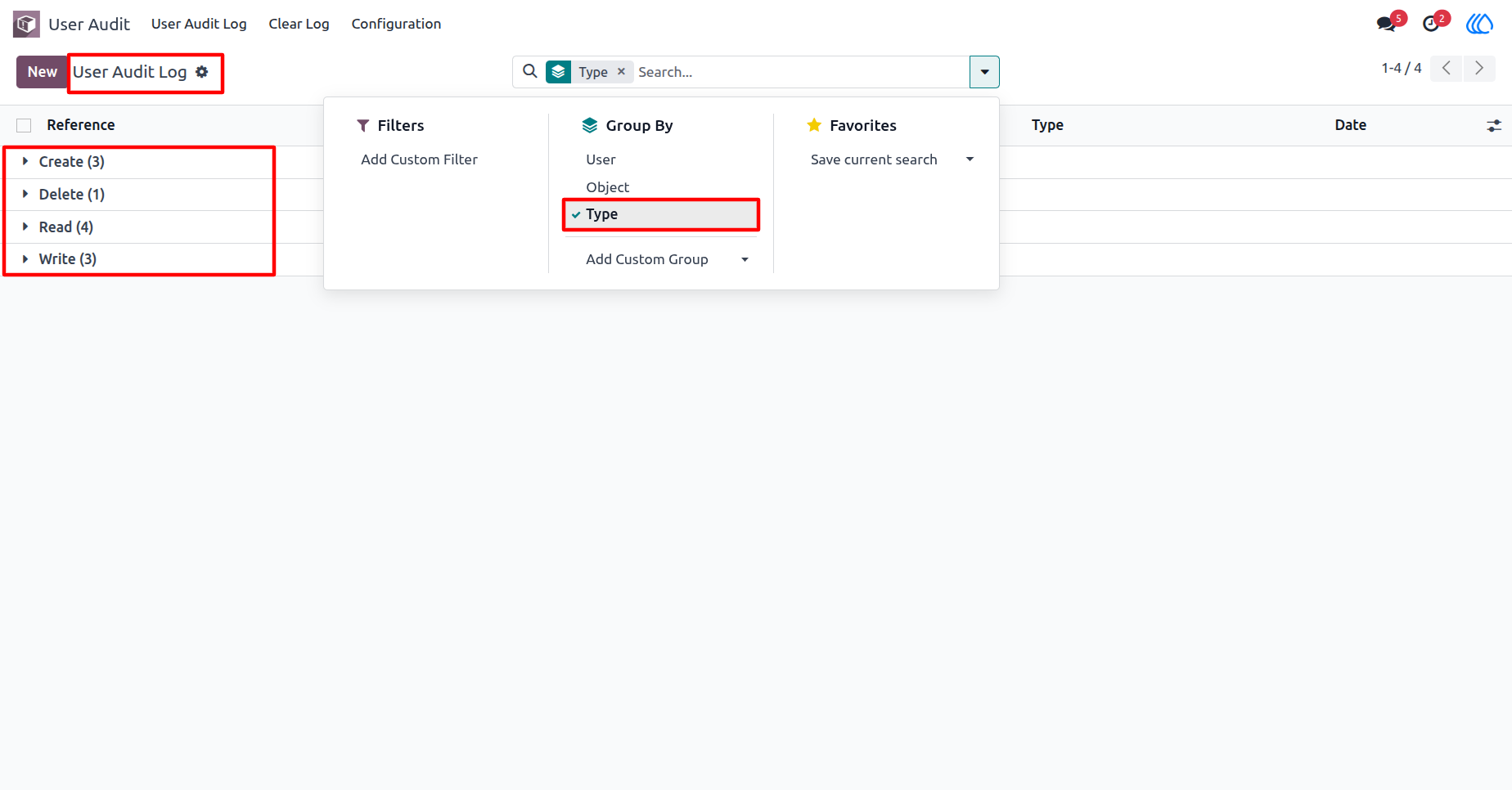Click the column settings sliders icon
The height and width of the screenshot is (790, 1512).
[x=1494, y=125]
